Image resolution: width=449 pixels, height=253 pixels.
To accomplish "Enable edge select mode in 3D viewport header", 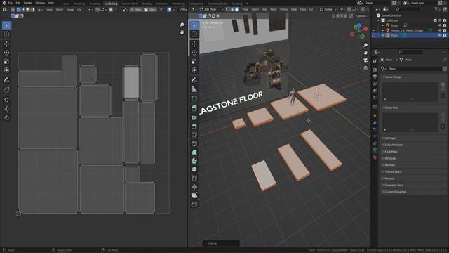I will [x=232, y=9].
